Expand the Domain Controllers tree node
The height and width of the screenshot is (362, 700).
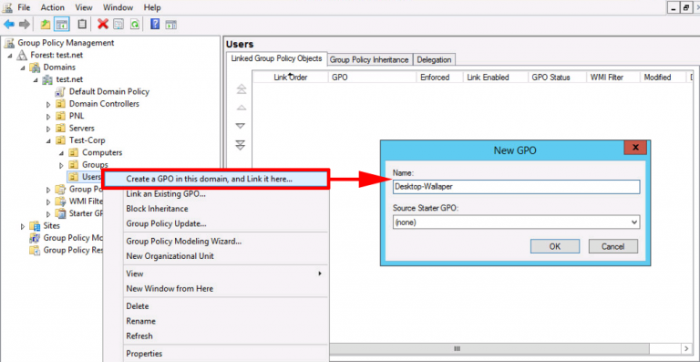click(48, 104)
